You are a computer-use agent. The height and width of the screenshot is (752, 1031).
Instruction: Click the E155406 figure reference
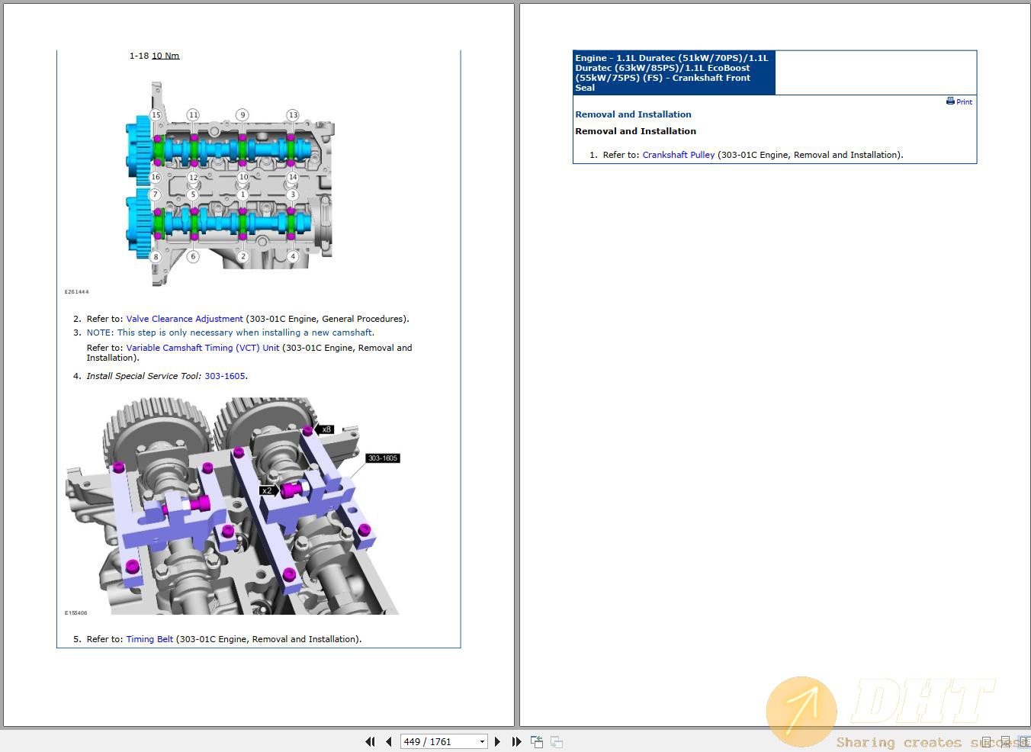[x=76, y=612]
